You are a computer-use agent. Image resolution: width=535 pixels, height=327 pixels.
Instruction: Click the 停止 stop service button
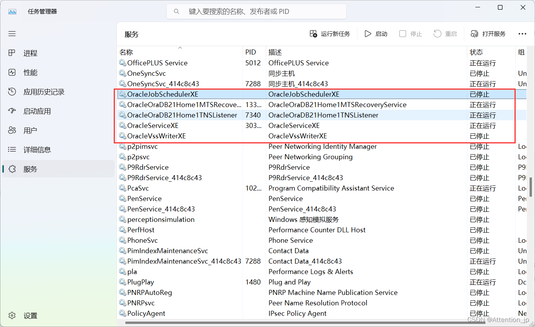[x=410, y=34]
